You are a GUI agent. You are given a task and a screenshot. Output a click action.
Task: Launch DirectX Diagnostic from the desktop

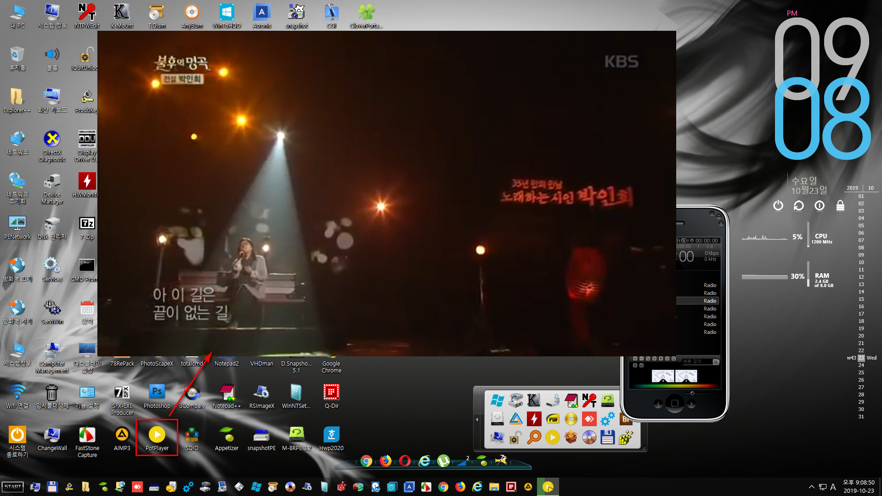[x=52, y=146]
